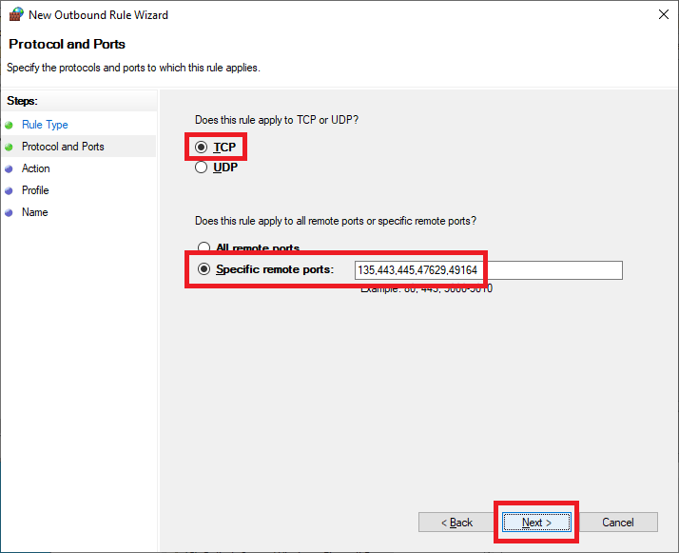Select the All remote ports option
The width and height of the screenshot is (679, 553).
coord(204,248)
